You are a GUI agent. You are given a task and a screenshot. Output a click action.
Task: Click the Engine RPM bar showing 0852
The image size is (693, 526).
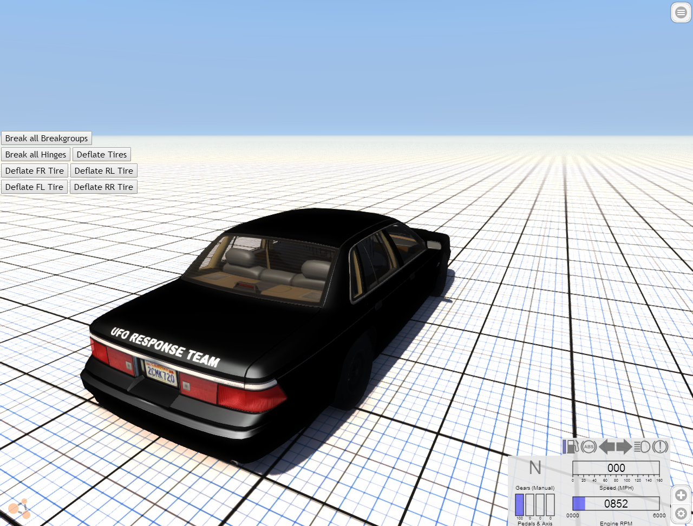[616, 503]
